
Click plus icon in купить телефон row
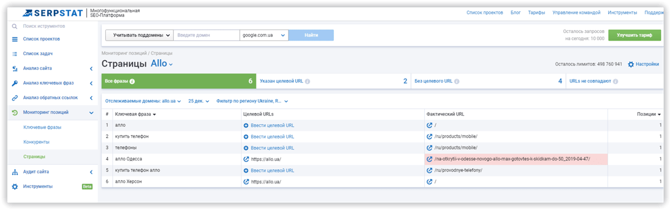[x=246, y=137]
